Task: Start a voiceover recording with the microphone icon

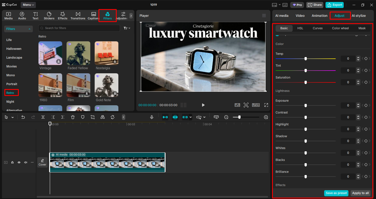Action: point(152,117)
